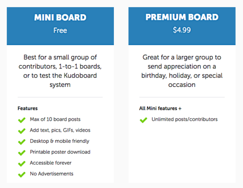243x188 pixels.
Task: Click the checkmark beside Printable poster download
Action: pyautogui.click(x=22, y=152)
